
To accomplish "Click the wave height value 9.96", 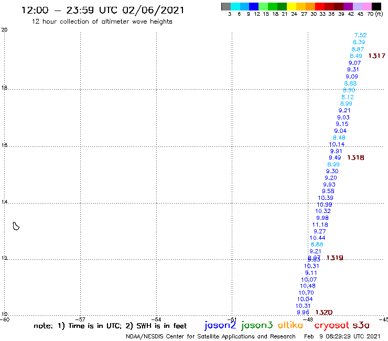I will (x=303, y=312).
